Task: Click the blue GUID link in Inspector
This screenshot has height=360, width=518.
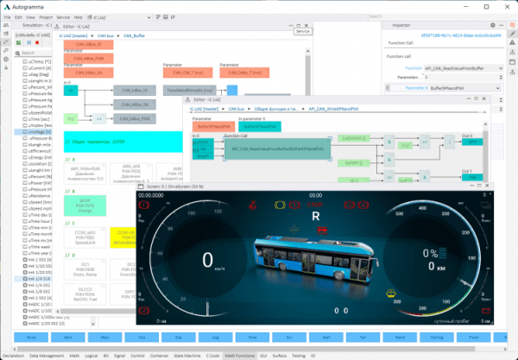Action: click(461, 35)
